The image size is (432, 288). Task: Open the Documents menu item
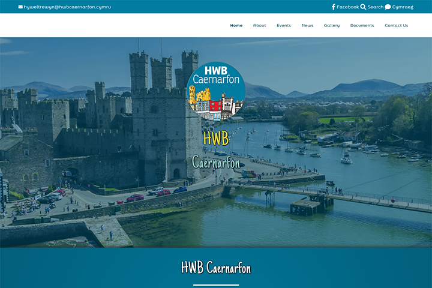362,25
